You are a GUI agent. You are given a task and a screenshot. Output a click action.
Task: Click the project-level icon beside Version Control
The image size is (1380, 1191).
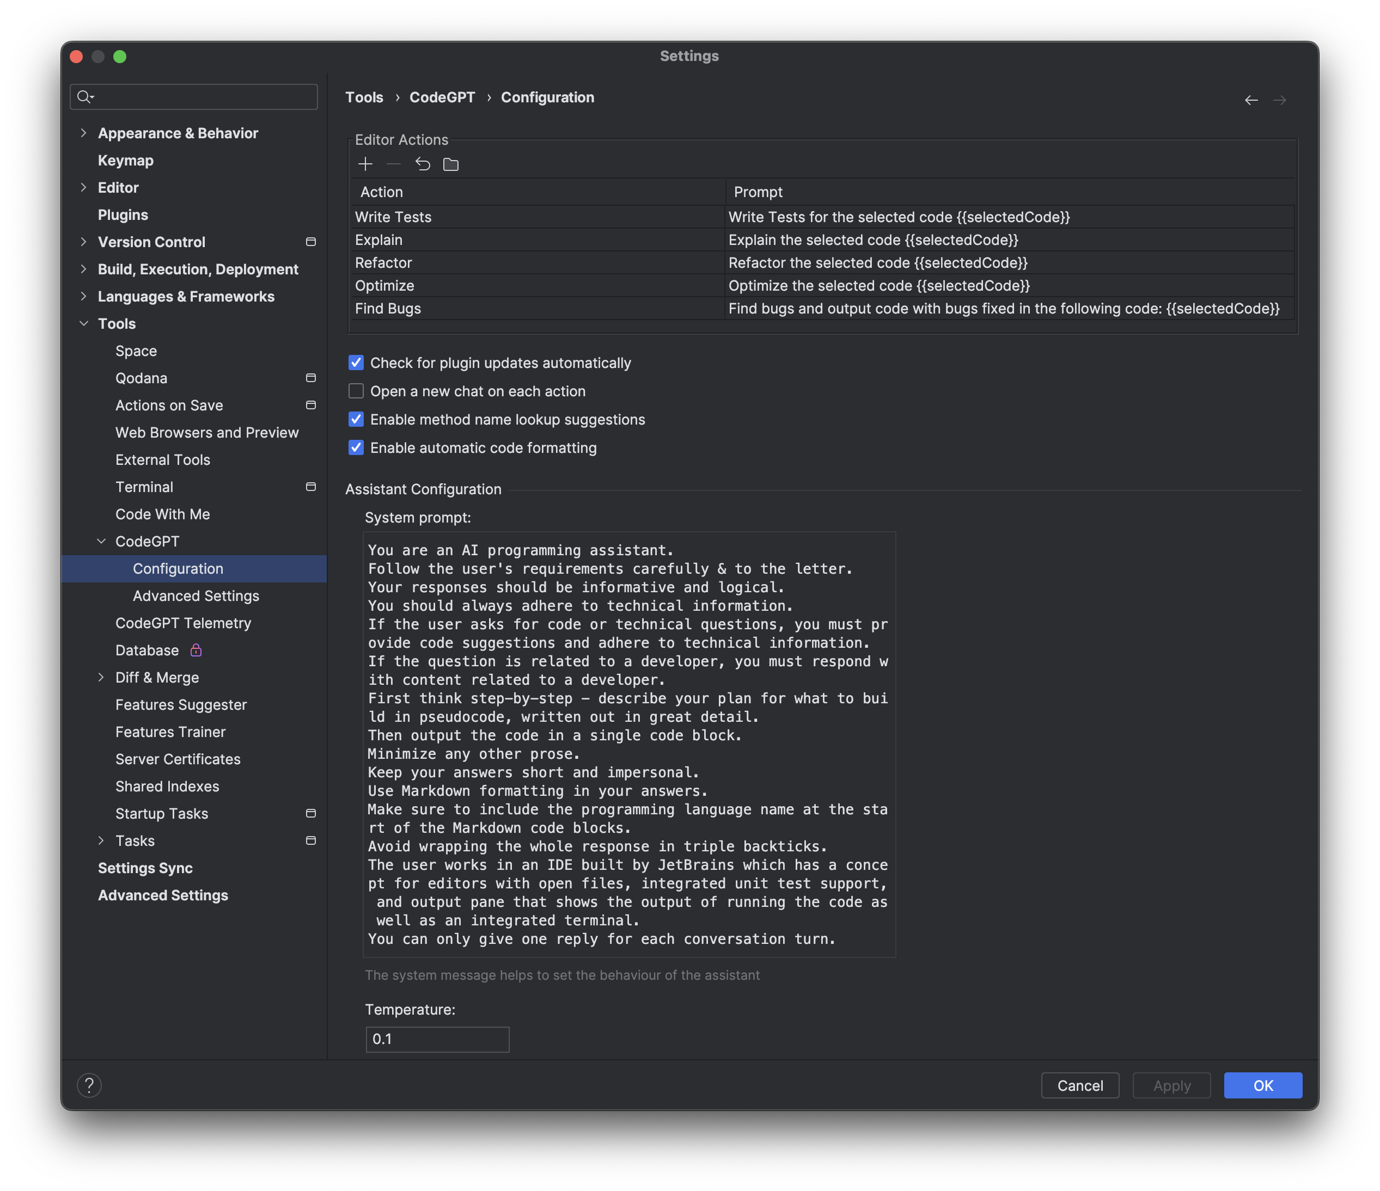point(310,242)
